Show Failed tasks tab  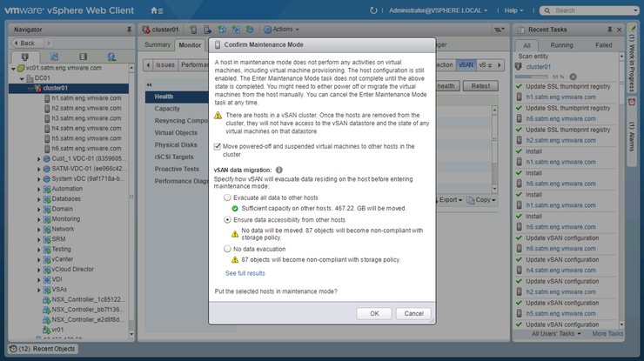(x=603, y=45)
